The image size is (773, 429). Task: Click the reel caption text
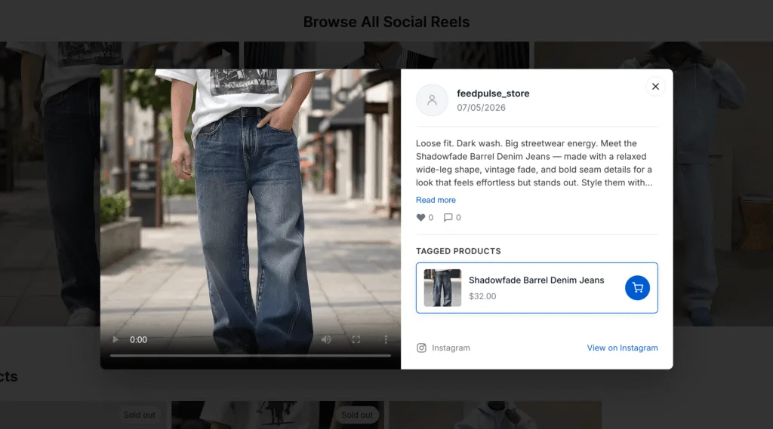pos(534,163)
